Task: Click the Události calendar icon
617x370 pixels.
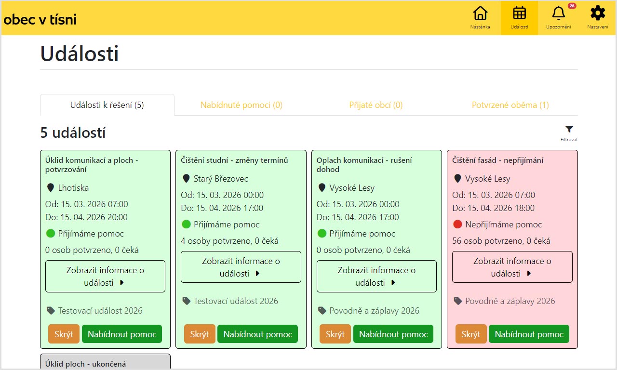Action: coord(519,13)
